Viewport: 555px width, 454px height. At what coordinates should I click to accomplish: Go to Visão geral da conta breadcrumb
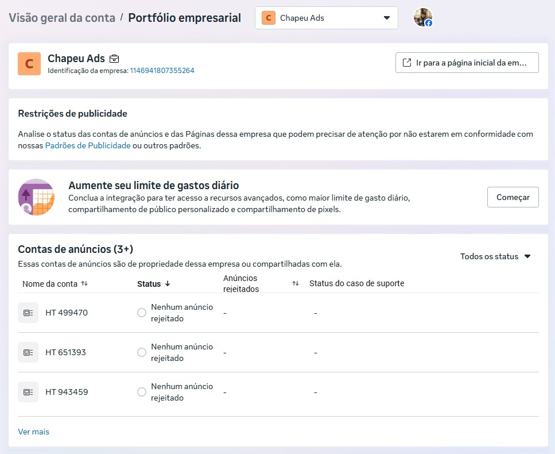click(x=62, y=18)
